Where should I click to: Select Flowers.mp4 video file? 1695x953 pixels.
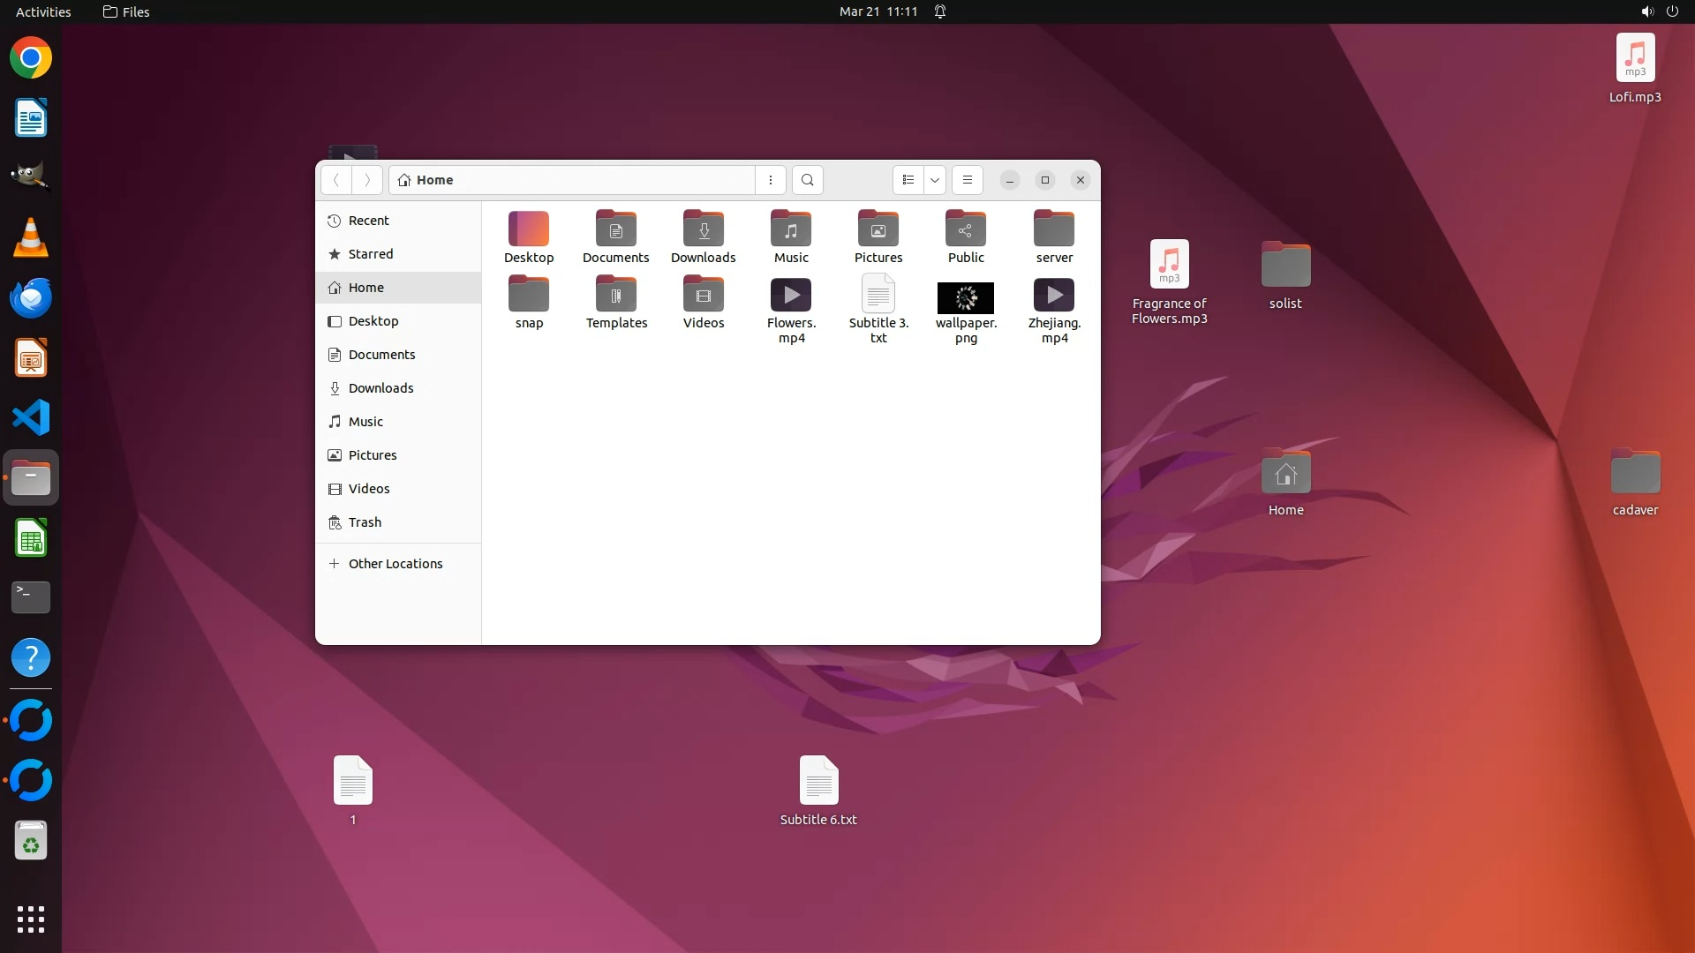(x=791, y=296)
